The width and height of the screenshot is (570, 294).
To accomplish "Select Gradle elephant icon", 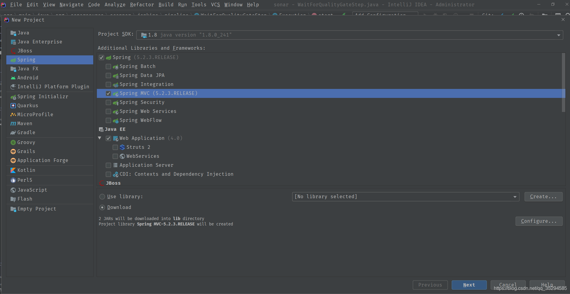I will [x=13, y=133].
